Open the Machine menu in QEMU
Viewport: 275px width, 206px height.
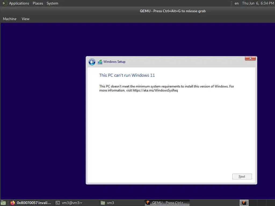point(10,19)
